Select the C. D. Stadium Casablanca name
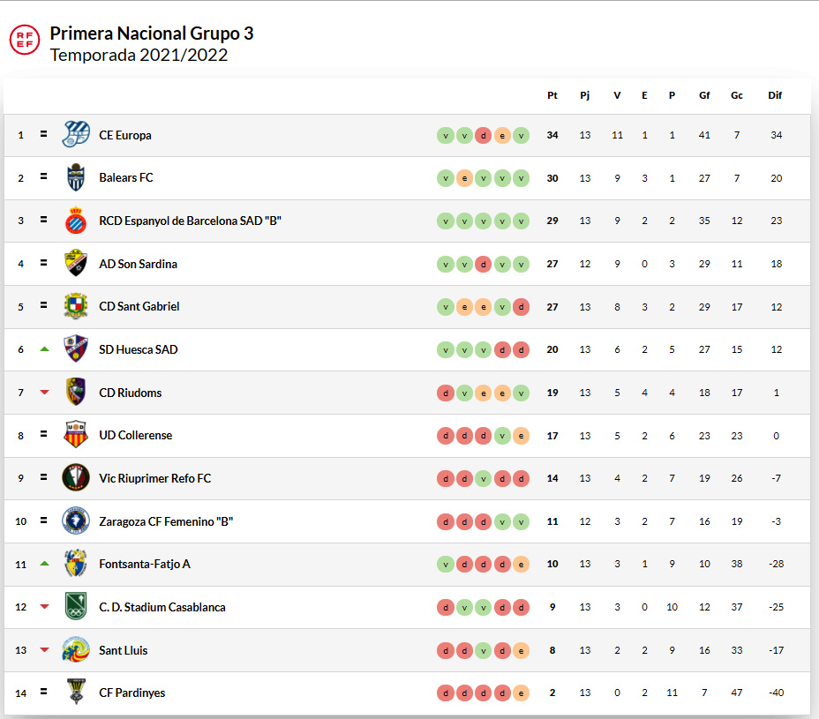This screenshot has width=819, height=719. [x=162, y=607]
